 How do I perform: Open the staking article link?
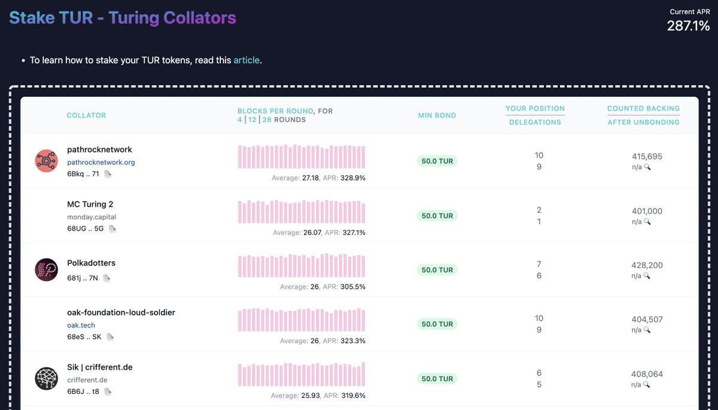click(x=247, y=60)
